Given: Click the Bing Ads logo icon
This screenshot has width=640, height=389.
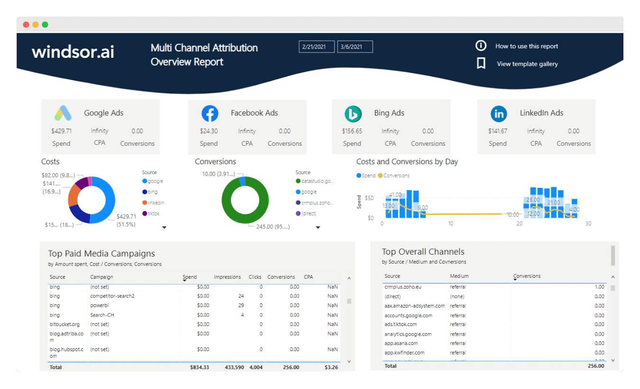Looking at the screenshot, I should [353, 114].
